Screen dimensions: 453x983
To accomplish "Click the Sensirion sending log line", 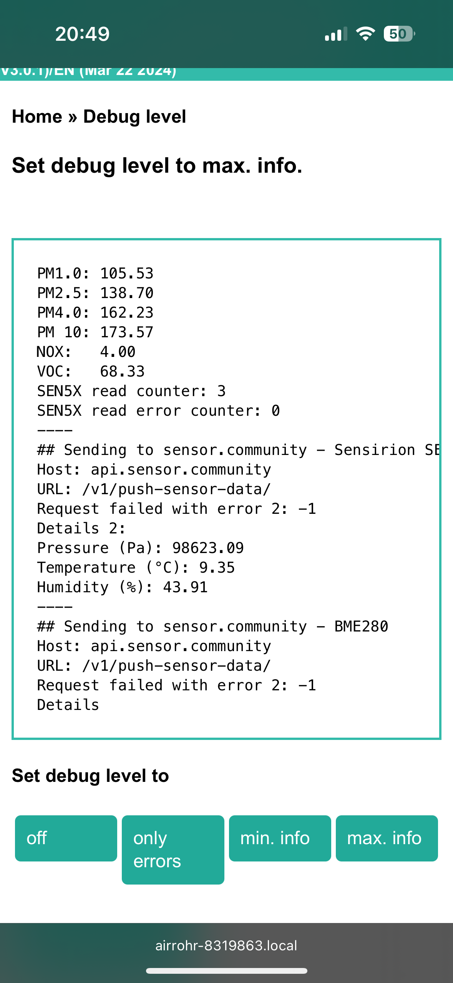I will click(238, 450).
